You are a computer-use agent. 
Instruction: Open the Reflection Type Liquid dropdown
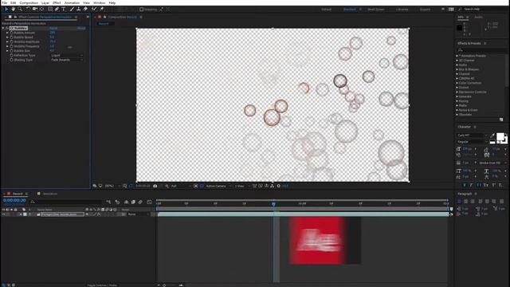click(x=67, y=56)
